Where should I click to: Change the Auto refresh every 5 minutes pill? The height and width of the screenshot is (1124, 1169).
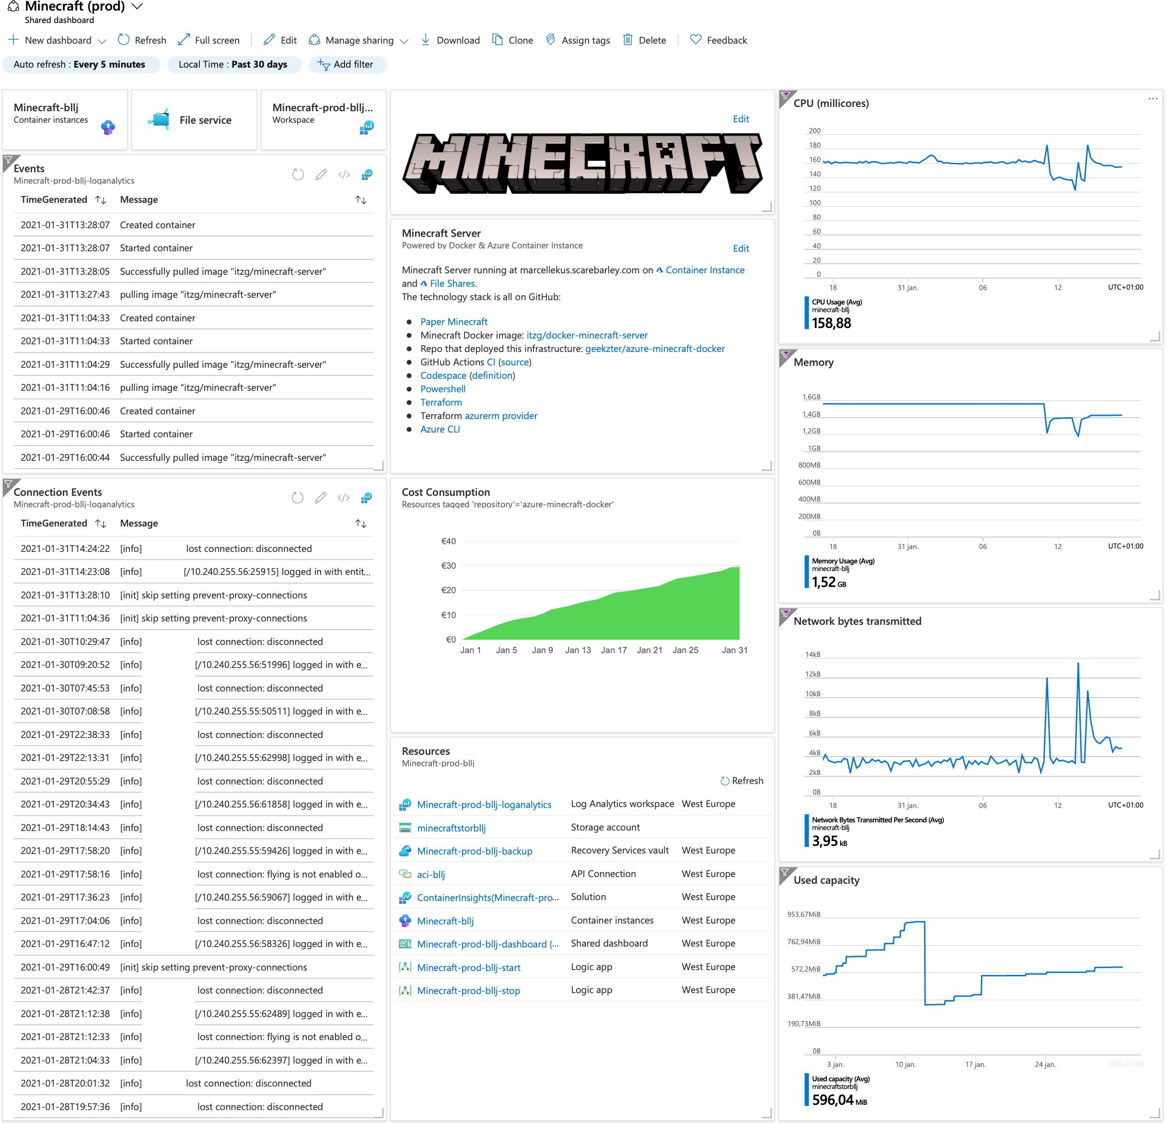80,64
